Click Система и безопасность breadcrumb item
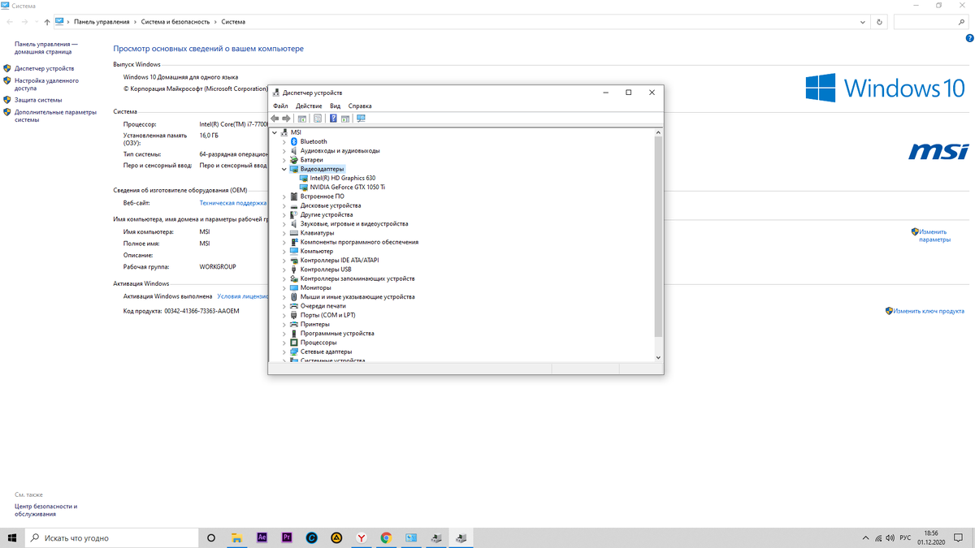Viewport: 975px width, 548px height. pos(175,22)
